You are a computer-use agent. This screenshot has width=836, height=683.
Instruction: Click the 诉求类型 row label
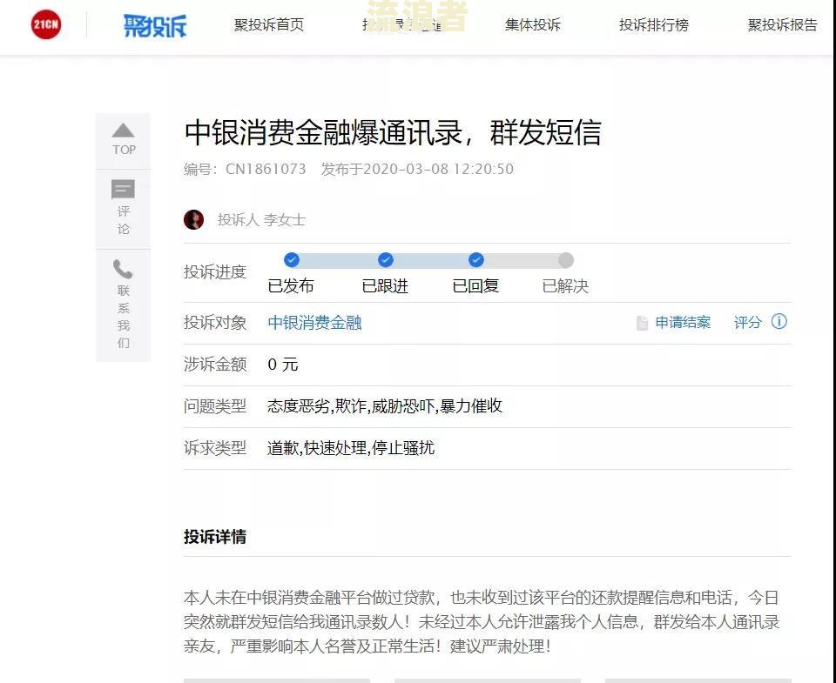coord(215,448)
